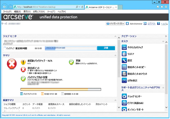170x119 pixels.
Task: Click the Video (ビデオ) film reel icon
Action: 124,103
